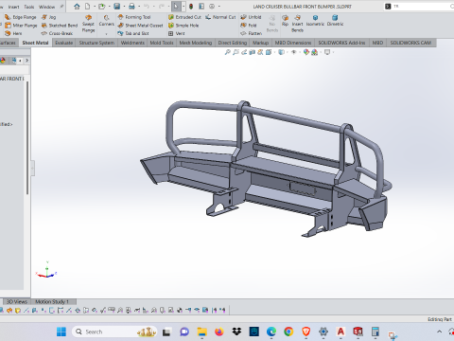Select the Cross-Break tool
Viewport: 454px width, 341px height.
pos(57,33)
